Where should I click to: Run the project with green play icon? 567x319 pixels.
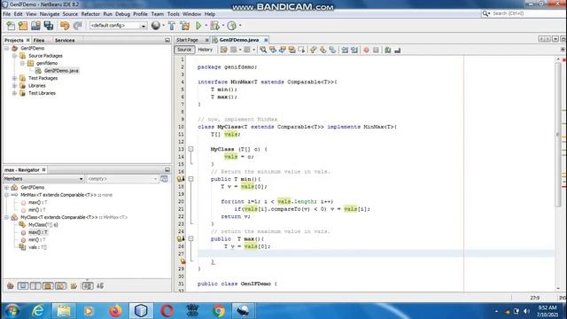click(198, 26)
